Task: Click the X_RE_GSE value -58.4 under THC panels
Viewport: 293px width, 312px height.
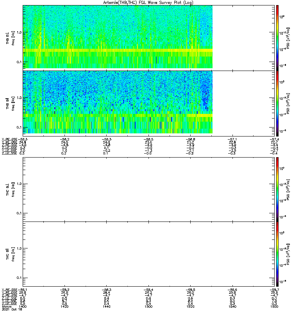Action: pyautogui.click(x=148, y=290)
